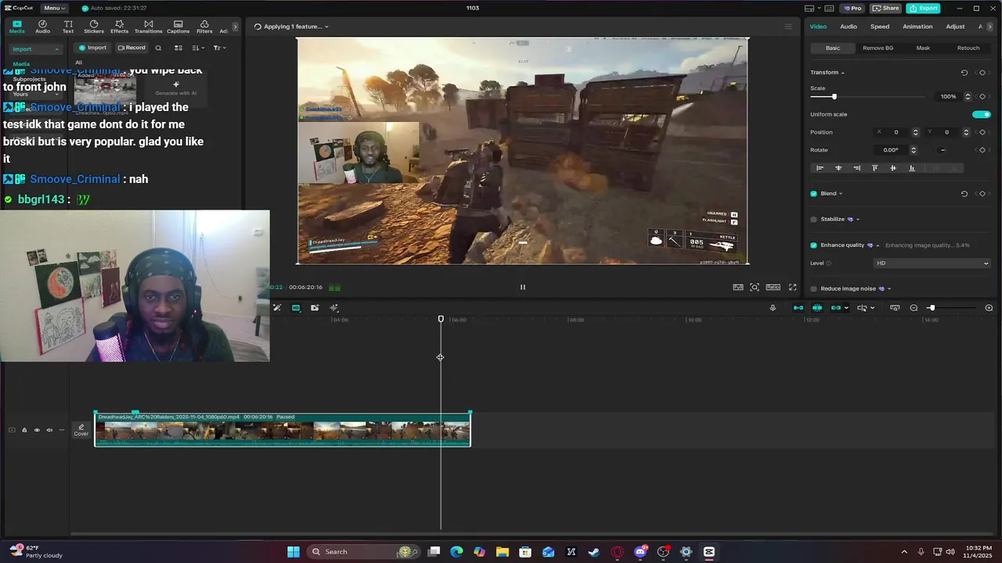The image size is (1002, 563).
Task: Uncheck the Enhance quality checkbox
Action: pos(813,246)
